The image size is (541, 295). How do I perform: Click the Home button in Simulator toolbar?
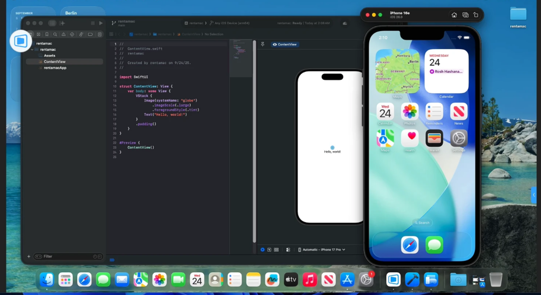point(454,15)
